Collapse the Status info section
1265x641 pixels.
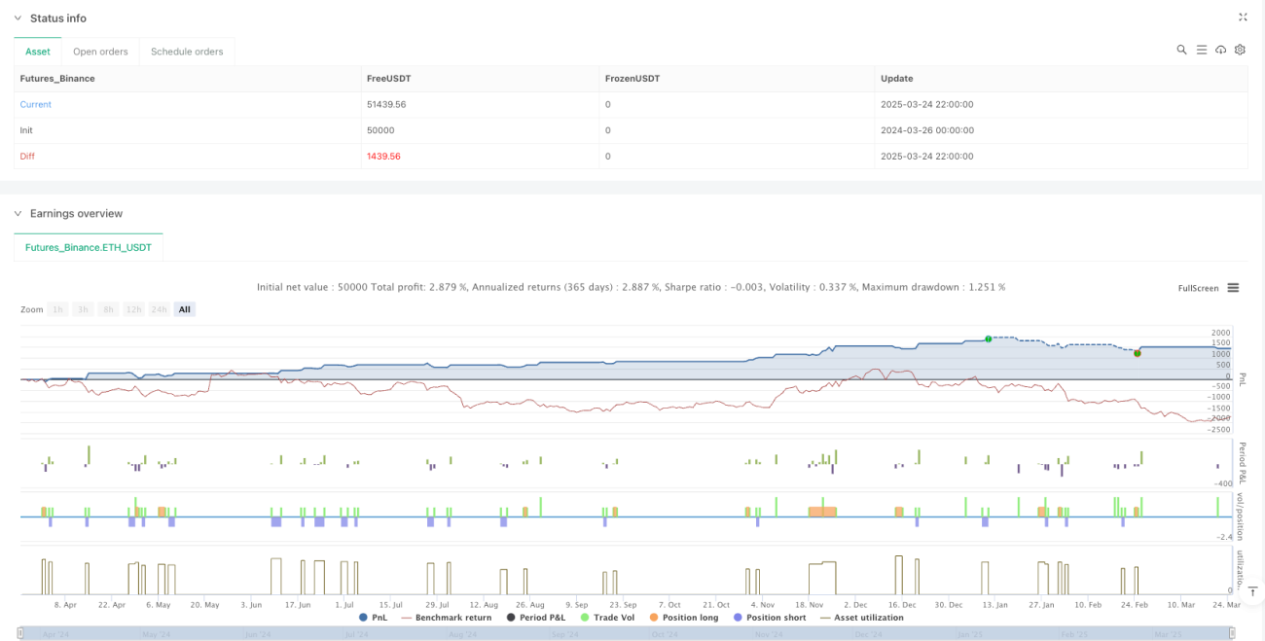click(x=18, y=18)
